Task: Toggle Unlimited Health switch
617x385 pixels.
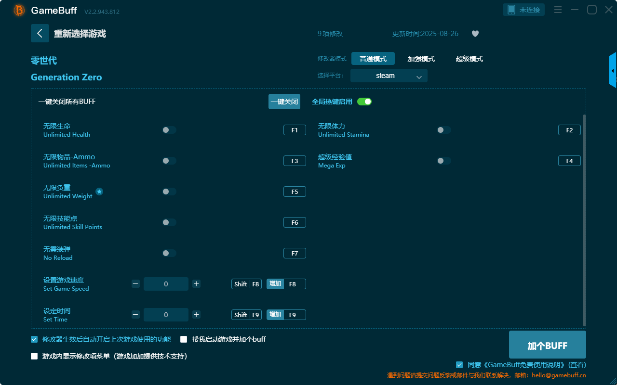Action: pos(169,130)
